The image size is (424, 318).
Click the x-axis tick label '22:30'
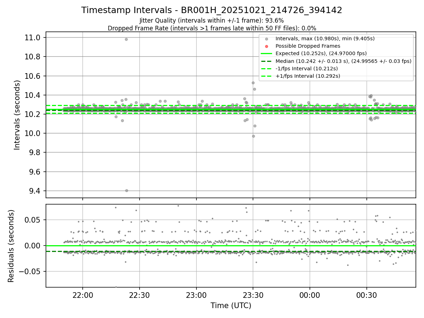tap(140, 295)
